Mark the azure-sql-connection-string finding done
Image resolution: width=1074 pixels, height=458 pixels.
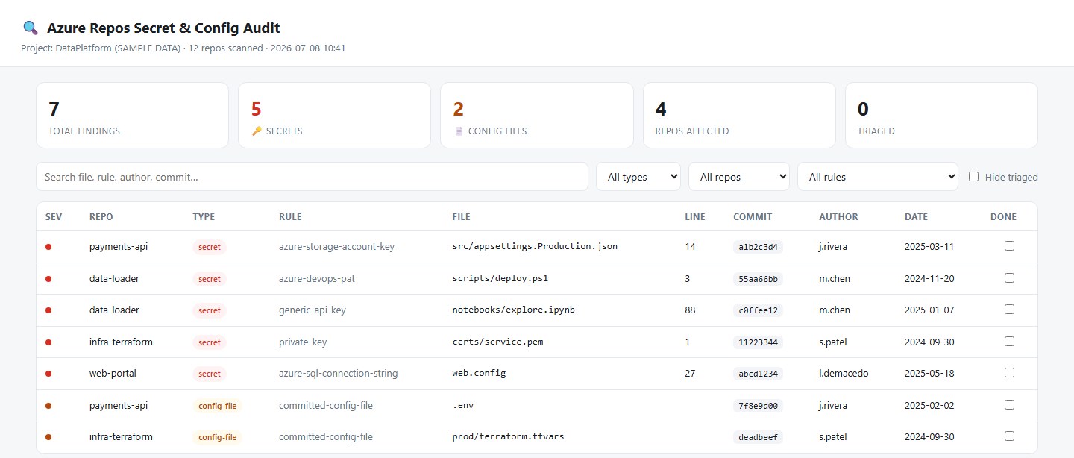click(x=1009, y=372)
